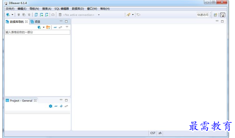Click the cloud dashboard icon in toolbar
The height and width of the screenshot is (138, 235).
53,15
